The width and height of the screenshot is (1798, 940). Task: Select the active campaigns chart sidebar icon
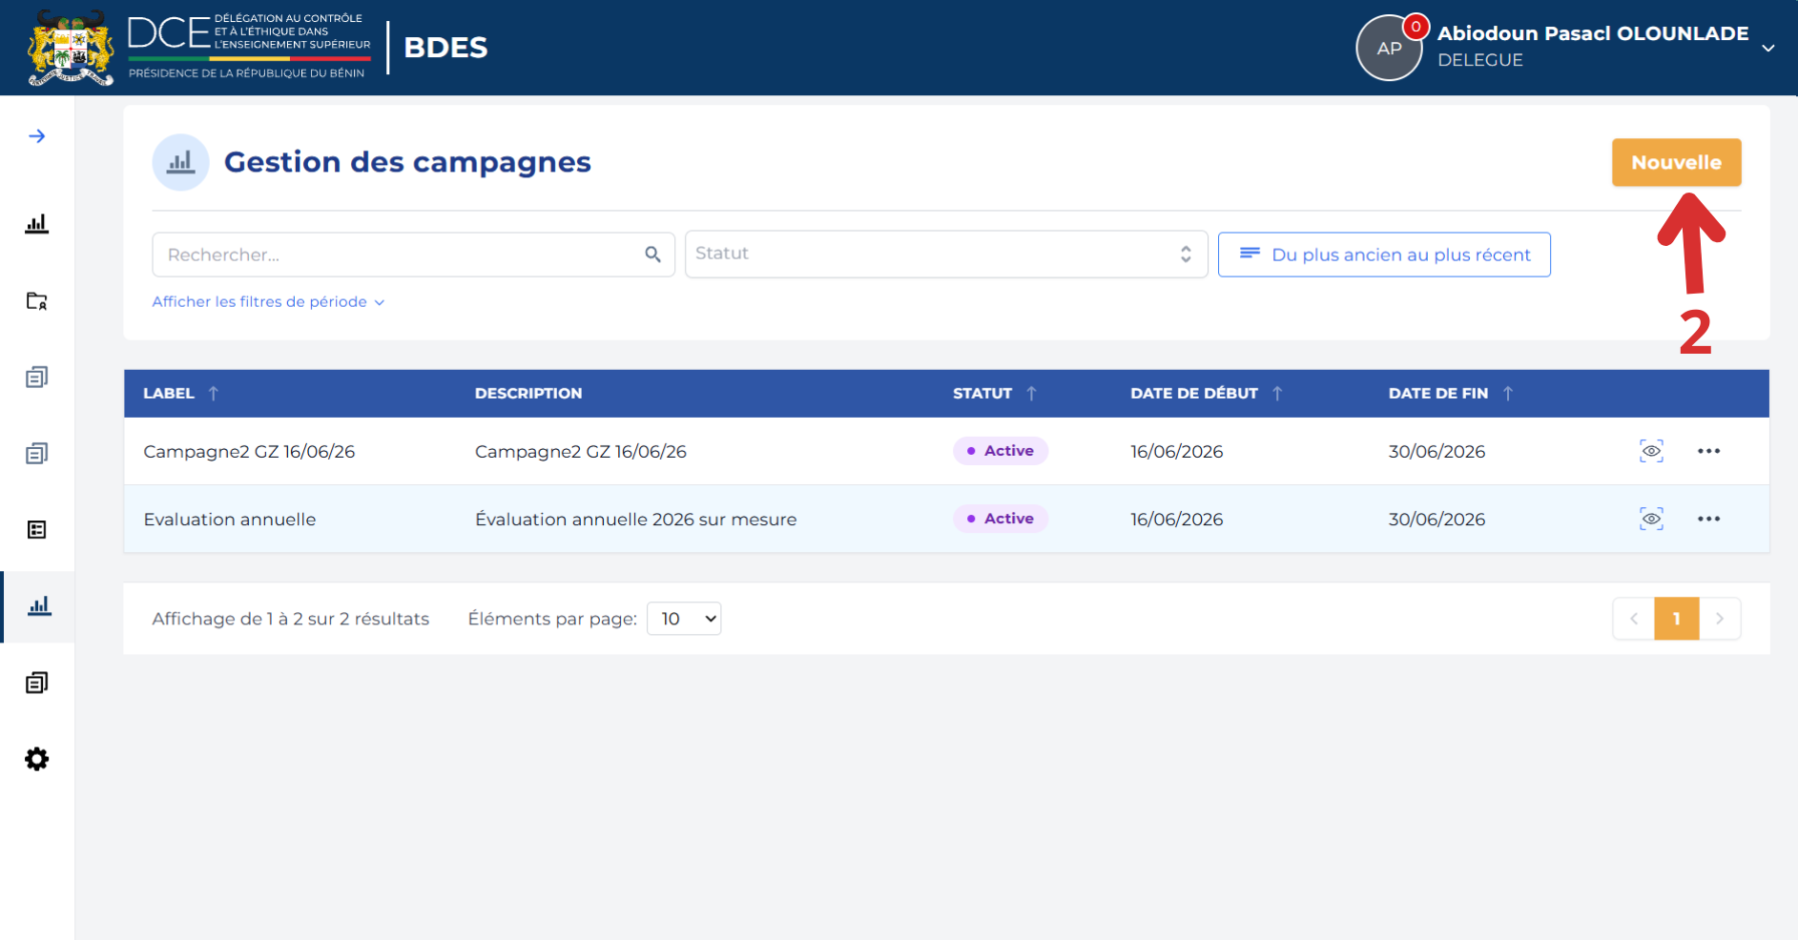tap(39, 606)
